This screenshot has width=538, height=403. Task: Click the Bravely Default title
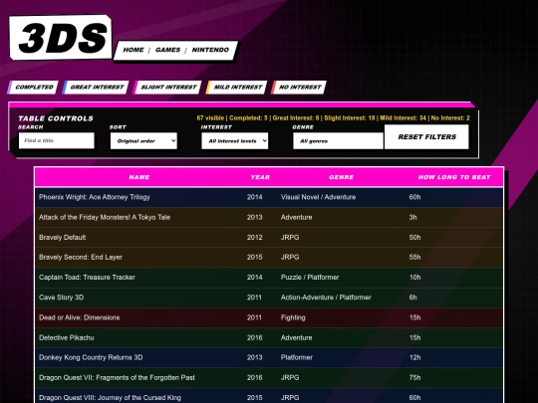pyautogui.click(x=63, y=237)
